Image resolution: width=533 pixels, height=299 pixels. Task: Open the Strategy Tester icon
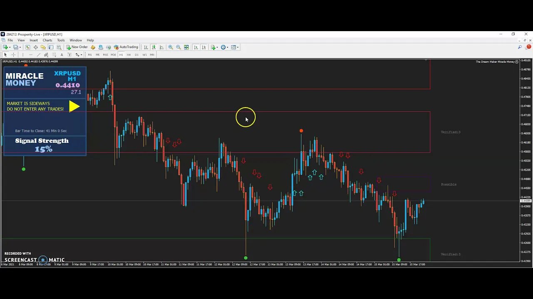pos(59,47)
